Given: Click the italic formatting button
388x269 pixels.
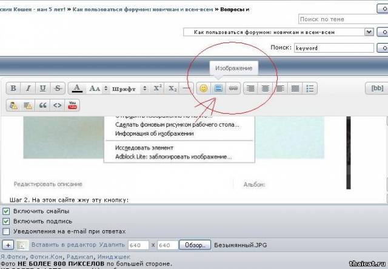Looking at the screenshot, I should (28, 88).
